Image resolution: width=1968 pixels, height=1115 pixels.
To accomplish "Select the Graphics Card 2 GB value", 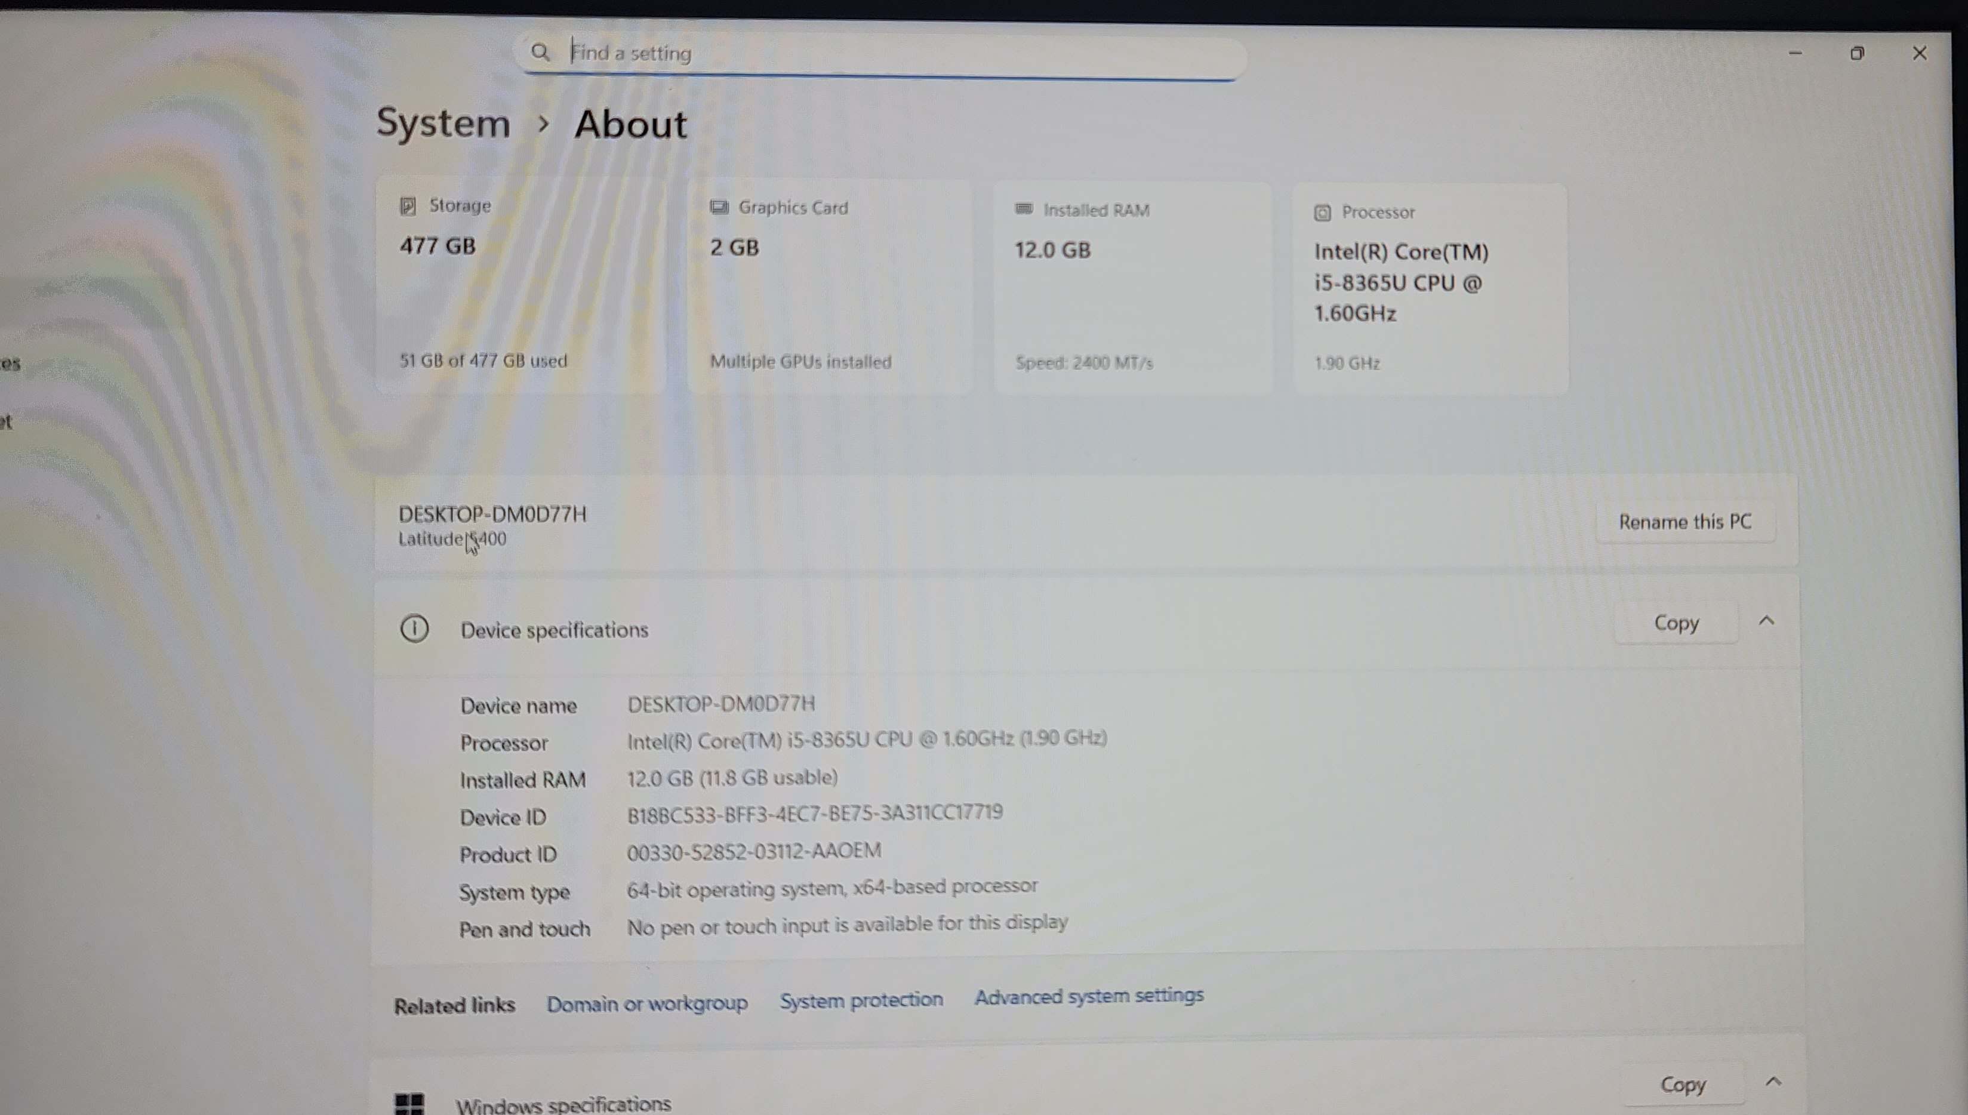I will tap(734, 247).
